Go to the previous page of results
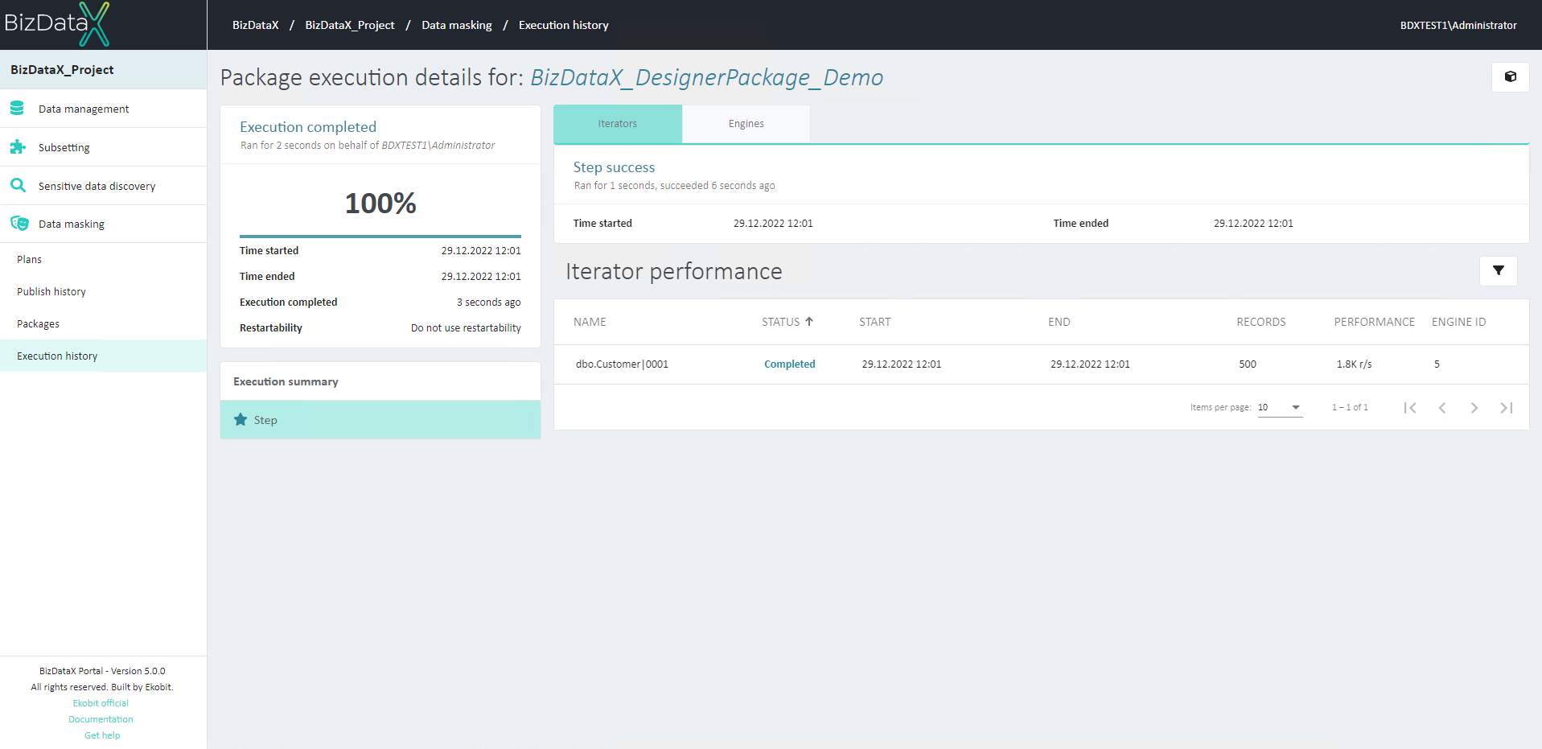The height and width of the screenshot is (749, 1542). click(x=1441, y=408)
